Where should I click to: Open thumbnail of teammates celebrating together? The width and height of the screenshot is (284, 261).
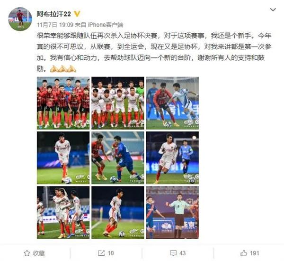63,213
